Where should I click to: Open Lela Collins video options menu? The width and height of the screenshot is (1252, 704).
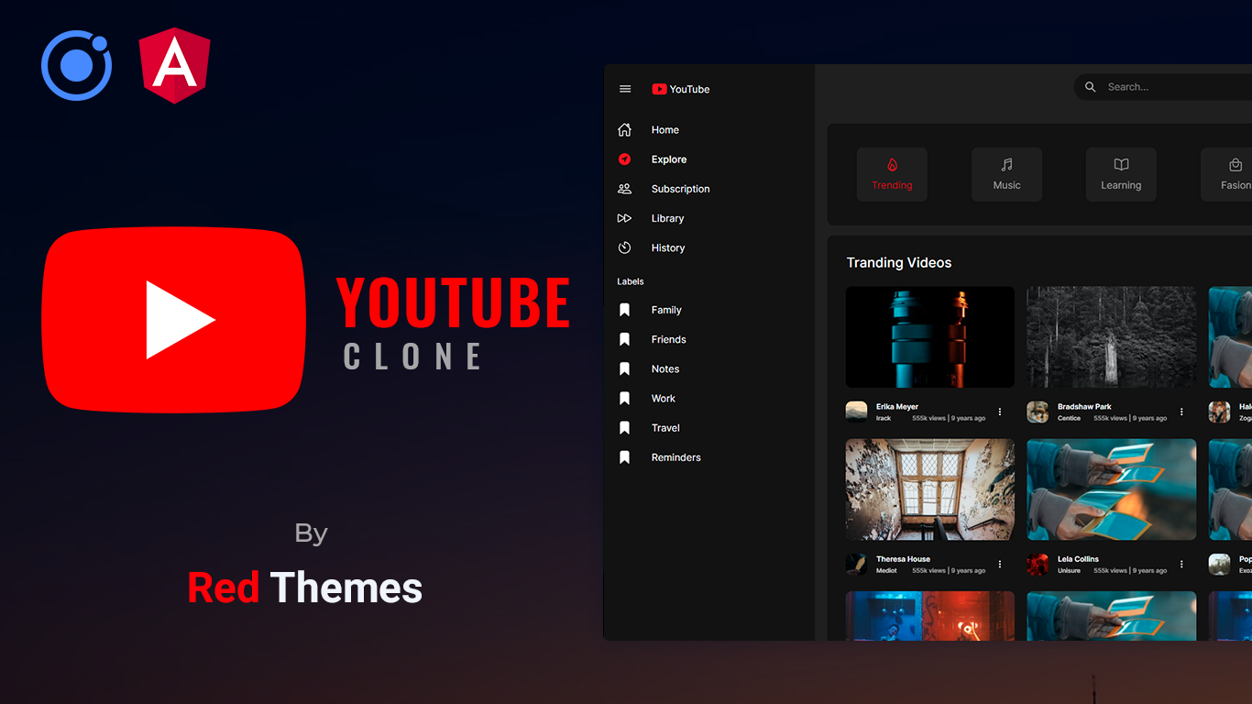tap(1181, 564)
